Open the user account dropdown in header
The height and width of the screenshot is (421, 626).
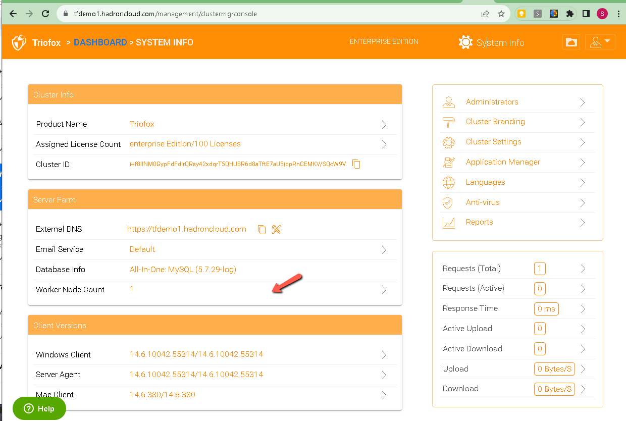tap(600, 42)
